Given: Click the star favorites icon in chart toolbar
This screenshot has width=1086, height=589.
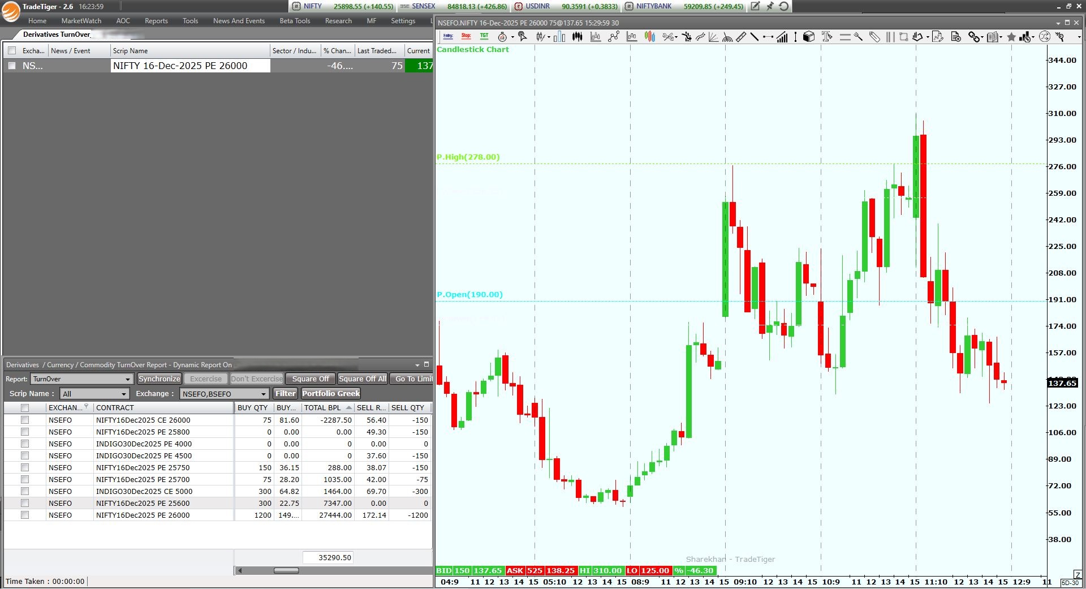Looking at the screenshot, I should click(x=1011, y=37).
